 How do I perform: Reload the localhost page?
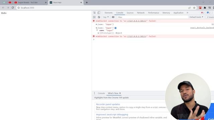point(13,8)
